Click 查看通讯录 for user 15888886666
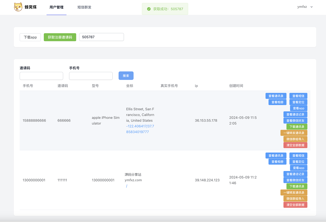 [276, 96]
